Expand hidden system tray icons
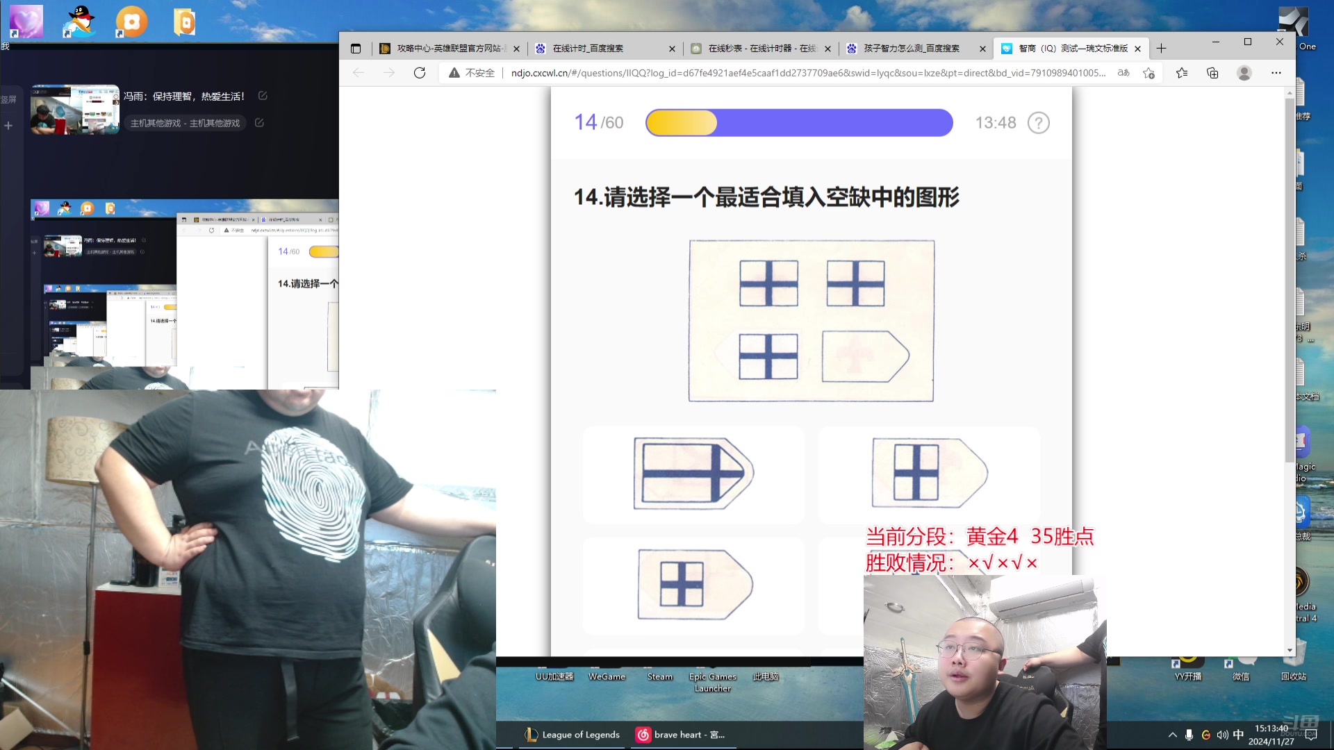Image resolution: width=1334 pixels, height=750 pixels. [x=1172, y=734]
